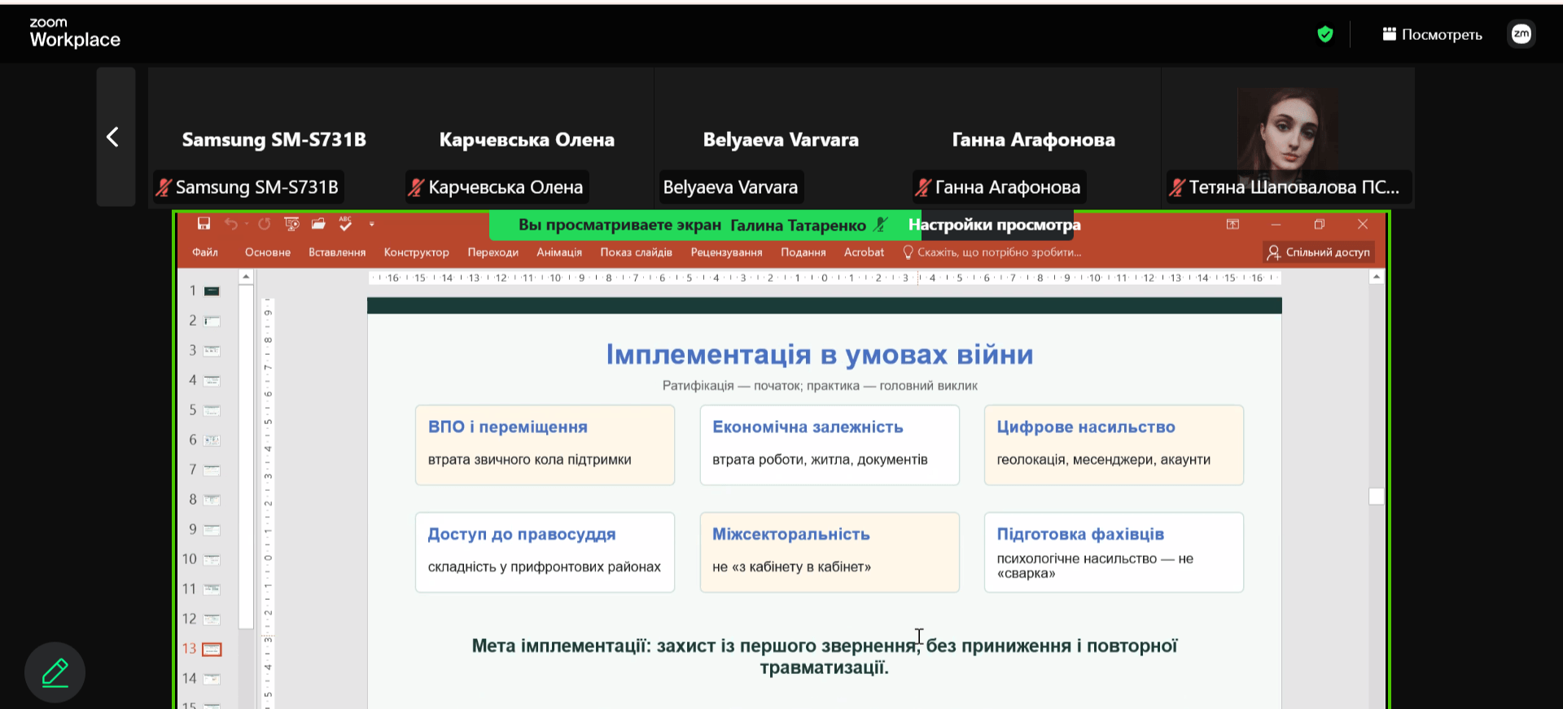Image resolution: width=1563 pixels, height=709 pixels.
Task: Switch to the Подання tab
Action: pyautogui.click(x=803, y=252)
